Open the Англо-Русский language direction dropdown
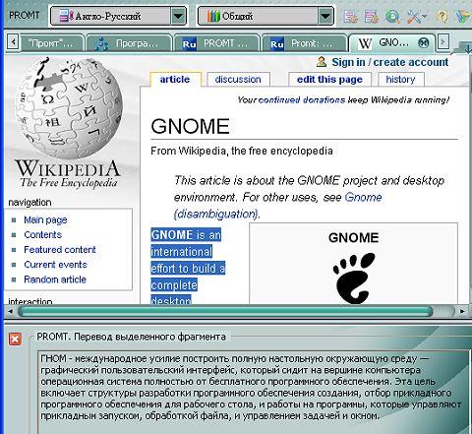Screen dimensions: 472x434 178,16
